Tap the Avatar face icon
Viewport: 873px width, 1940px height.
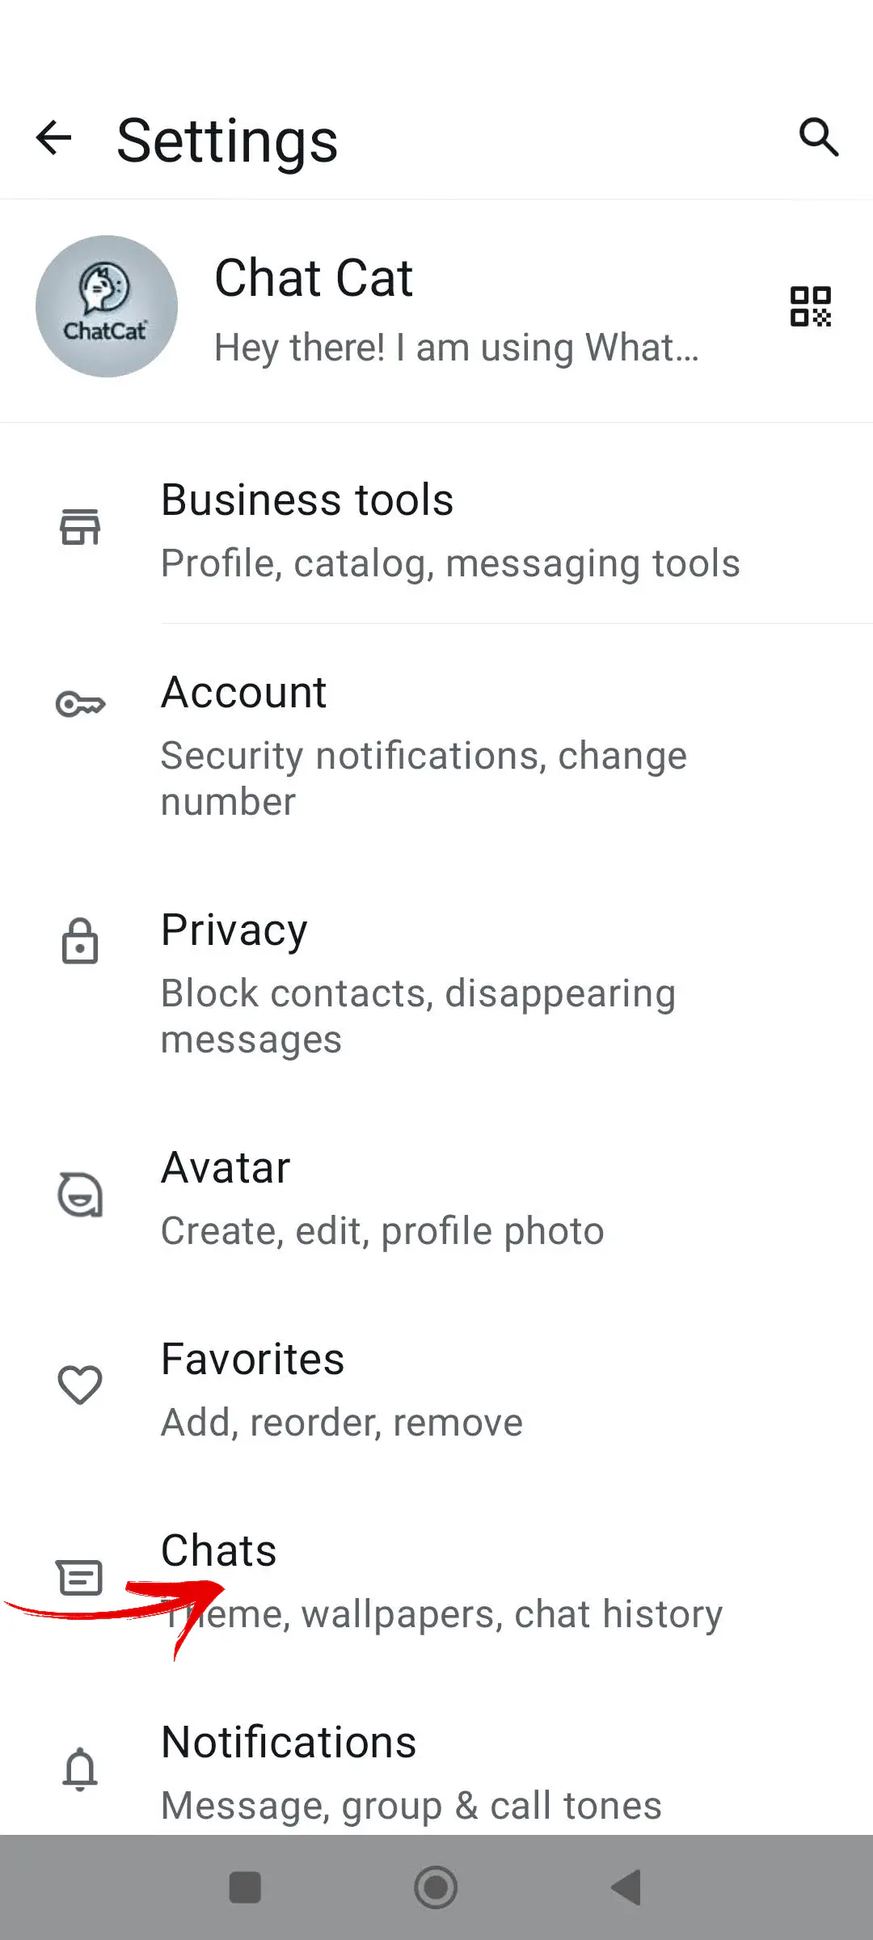point(80,1195)
